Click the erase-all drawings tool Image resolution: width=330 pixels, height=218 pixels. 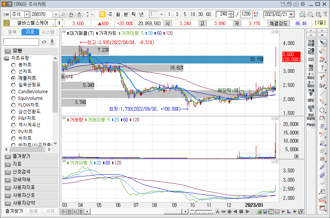coord(322,59)
